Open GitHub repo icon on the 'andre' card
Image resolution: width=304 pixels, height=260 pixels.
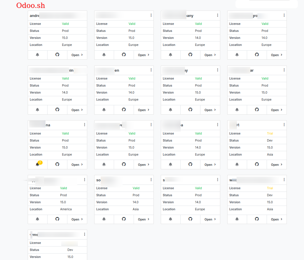pos(57,55)
